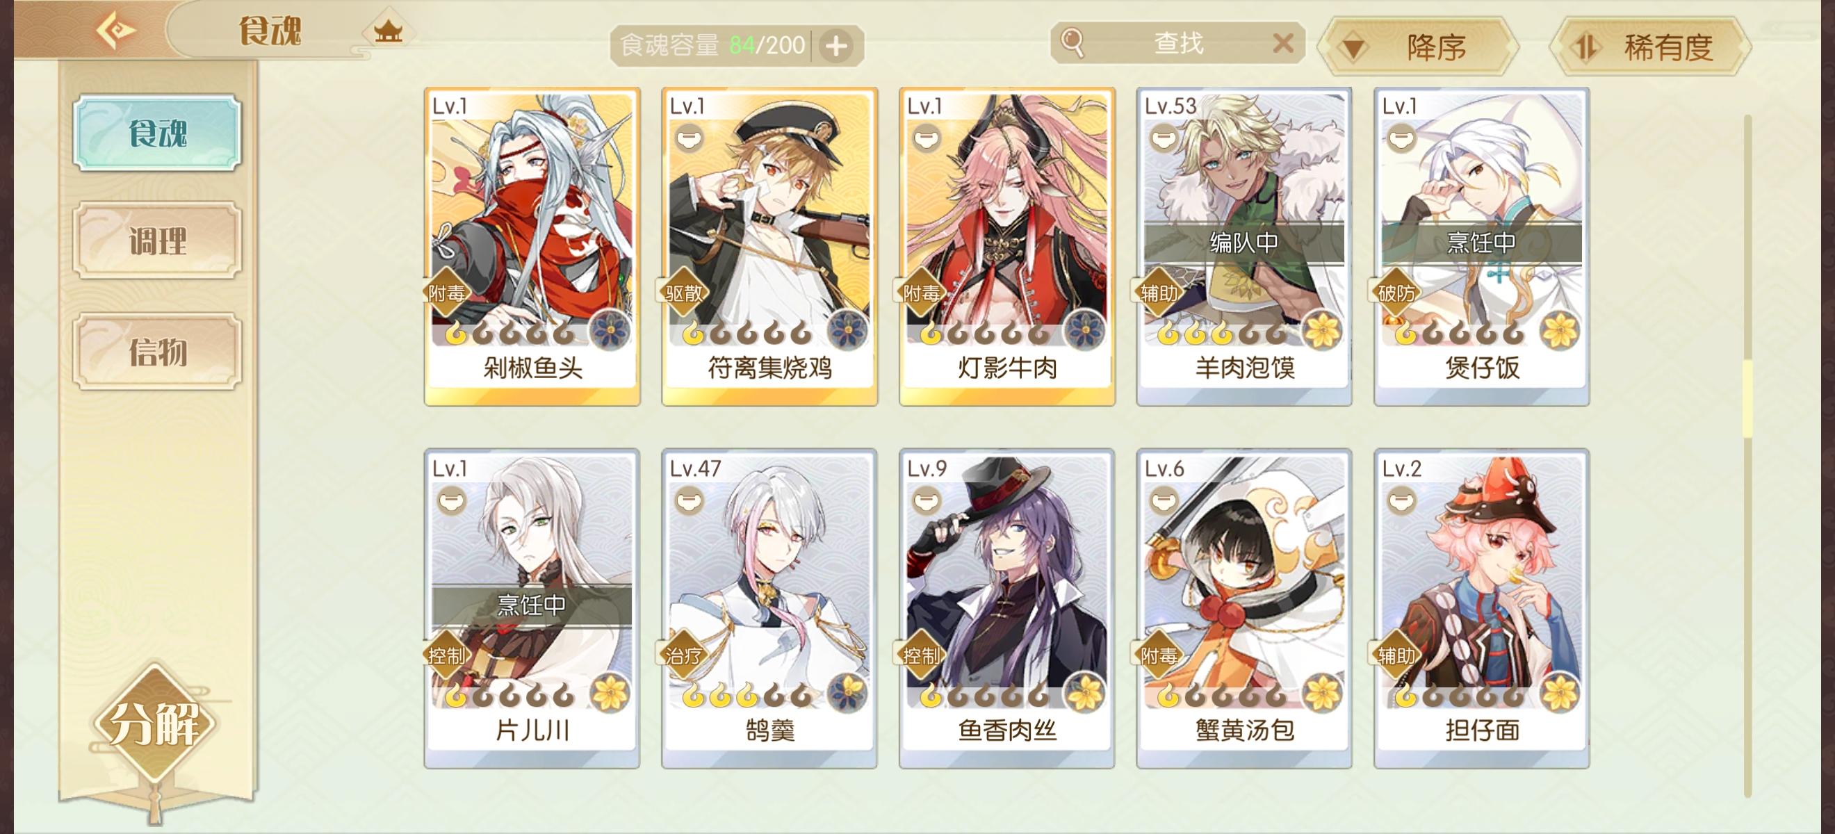Select the 食魂 sidebar tab
This screenshot has width=1835, height=834.
157,133
